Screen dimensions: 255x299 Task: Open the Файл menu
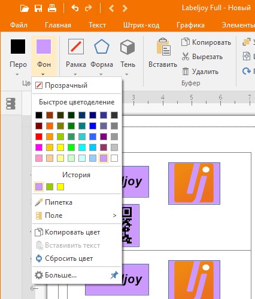click(19, 25)
